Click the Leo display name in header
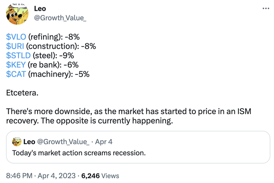The image size is (274, 183). coord(40,9)
